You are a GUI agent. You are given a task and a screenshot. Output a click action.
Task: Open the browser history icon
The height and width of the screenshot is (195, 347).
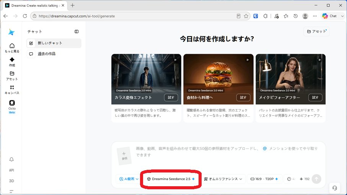pos(295,16)
